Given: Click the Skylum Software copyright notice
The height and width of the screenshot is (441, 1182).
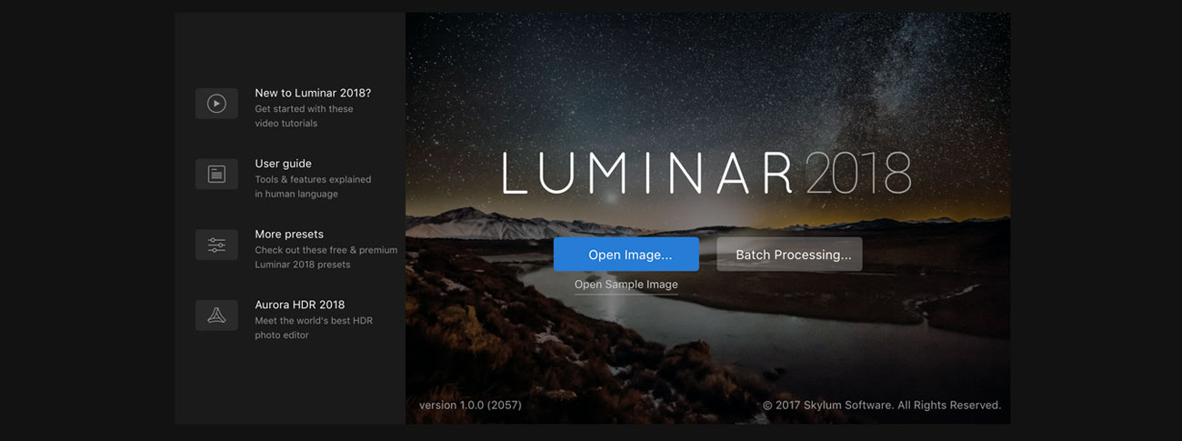Looking at the screenshot, I should tap(882, 405).
